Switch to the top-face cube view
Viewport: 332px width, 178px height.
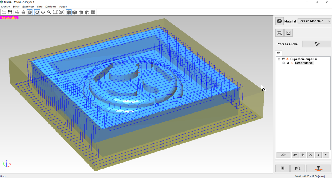click(75, 12)
